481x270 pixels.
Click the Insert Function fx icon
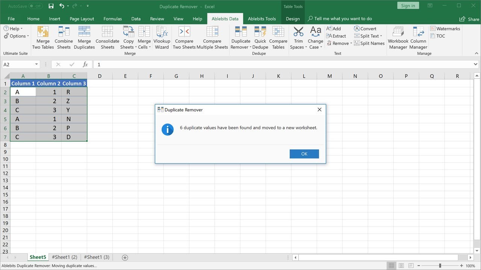click(x=85, y=64)
